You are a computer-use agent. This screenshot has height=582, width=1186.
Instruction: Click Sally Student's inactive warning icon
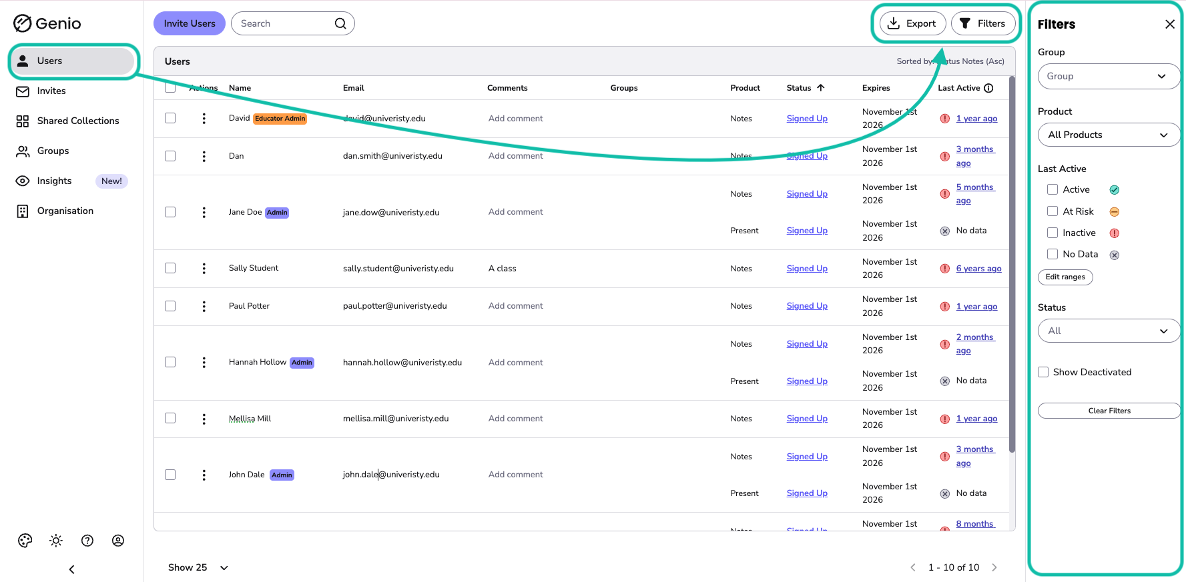pyautogui.click(x=945, y=269)
